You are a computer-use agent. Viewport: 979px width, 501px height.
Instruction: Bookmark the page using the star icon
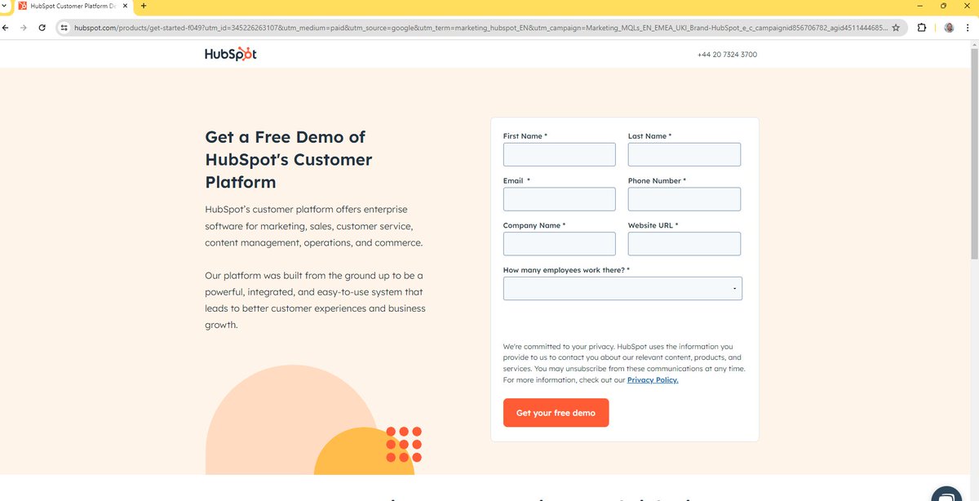click(896, 27)
